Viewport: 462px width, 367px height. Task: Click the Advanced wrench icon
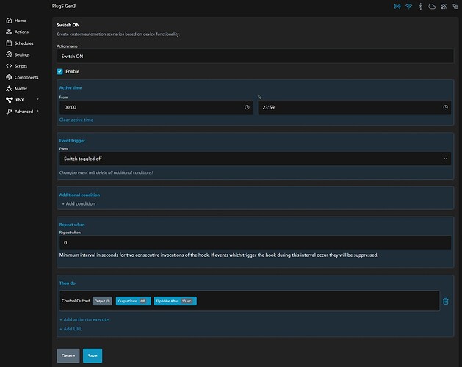9,112
